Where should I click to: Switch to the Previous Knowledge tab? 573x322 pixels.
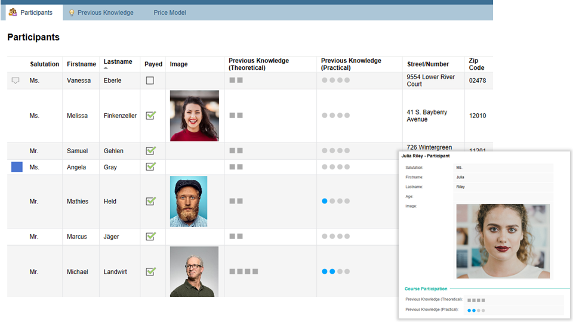coord(105,13)
